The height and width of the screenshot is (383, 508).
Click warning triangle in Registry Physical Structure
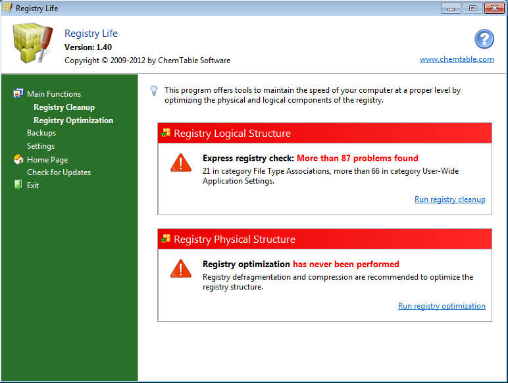(x=180, y=268)
